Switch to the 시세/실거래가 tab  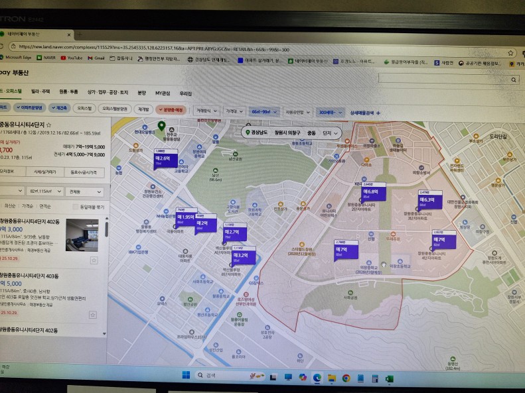point(45,172)
